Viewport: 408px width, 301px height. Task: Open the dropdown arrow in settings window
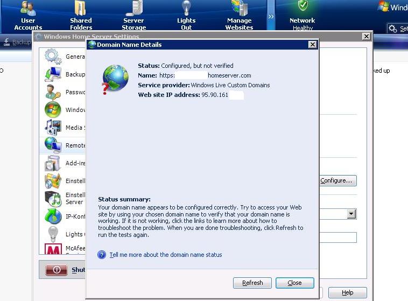351,214
